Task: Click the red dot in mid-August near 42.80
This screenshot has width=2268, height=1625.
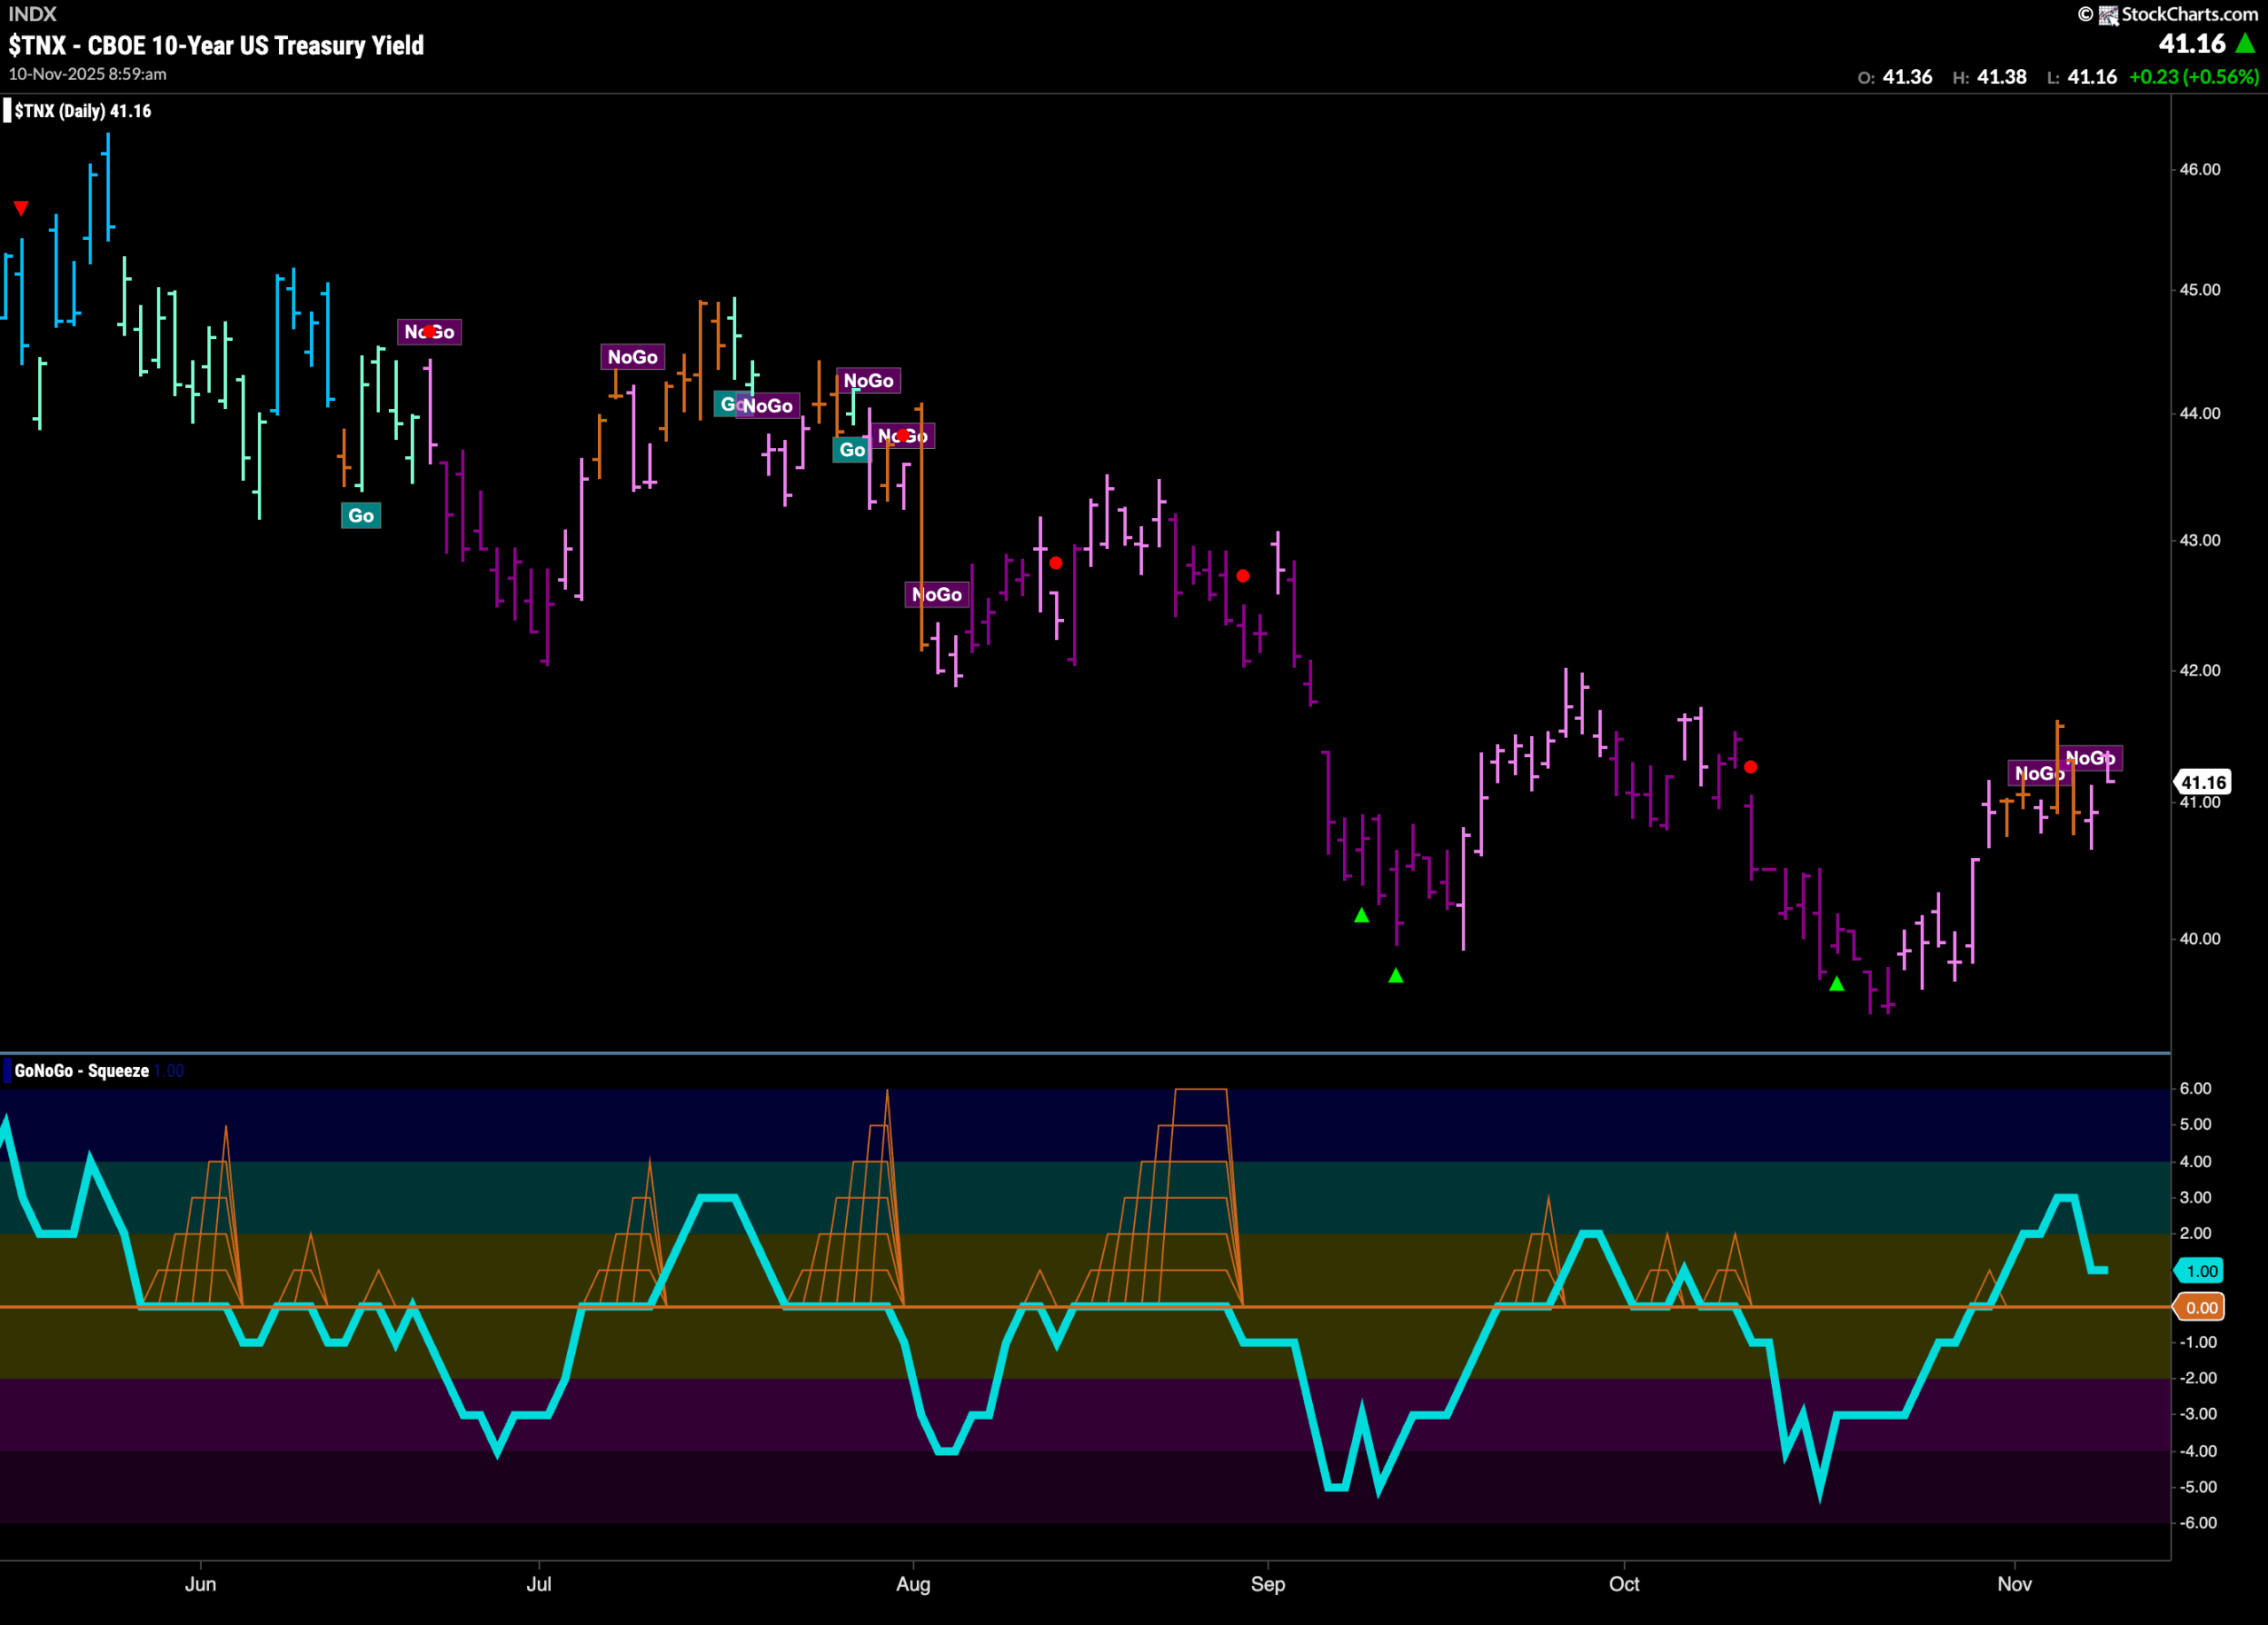Action: (x=1055, y=562)
